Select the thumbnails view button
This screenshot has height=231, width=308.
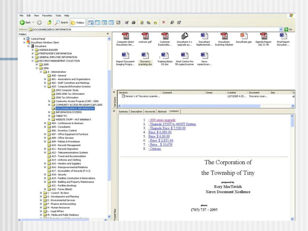point(118,23)
